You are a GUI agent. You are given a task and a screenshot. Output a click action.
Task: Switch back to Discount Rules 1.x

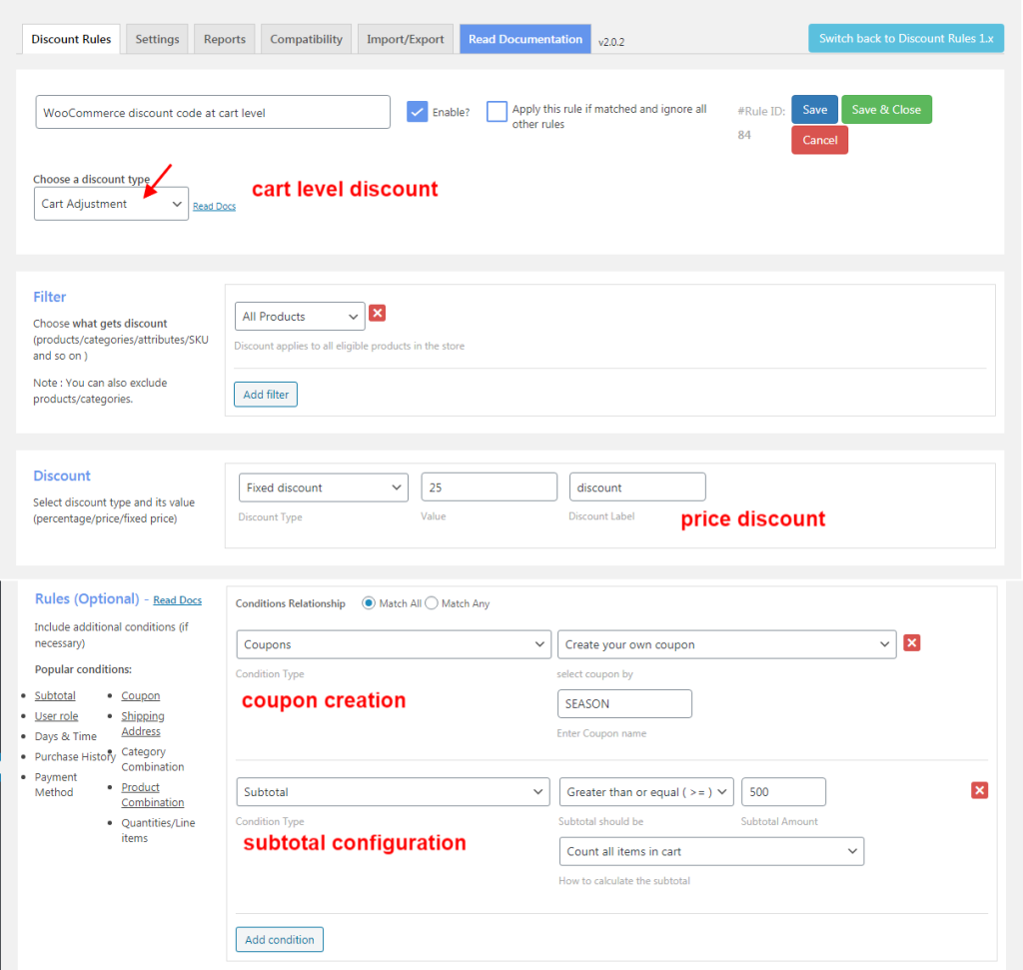click(x=905, y=39)
